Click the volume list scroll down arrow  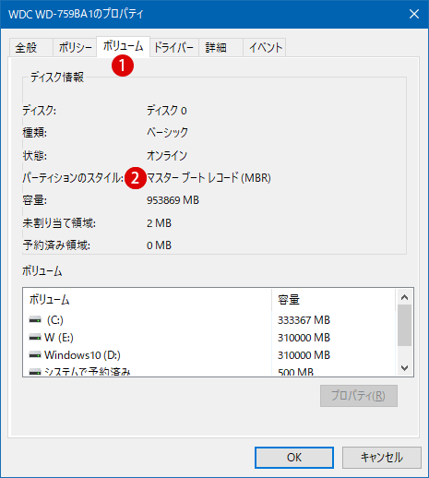coord(404,368)
